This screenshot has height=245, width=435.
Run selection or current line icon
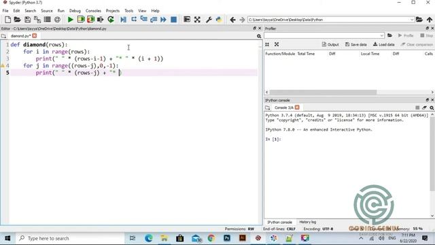tap(100, 20)
